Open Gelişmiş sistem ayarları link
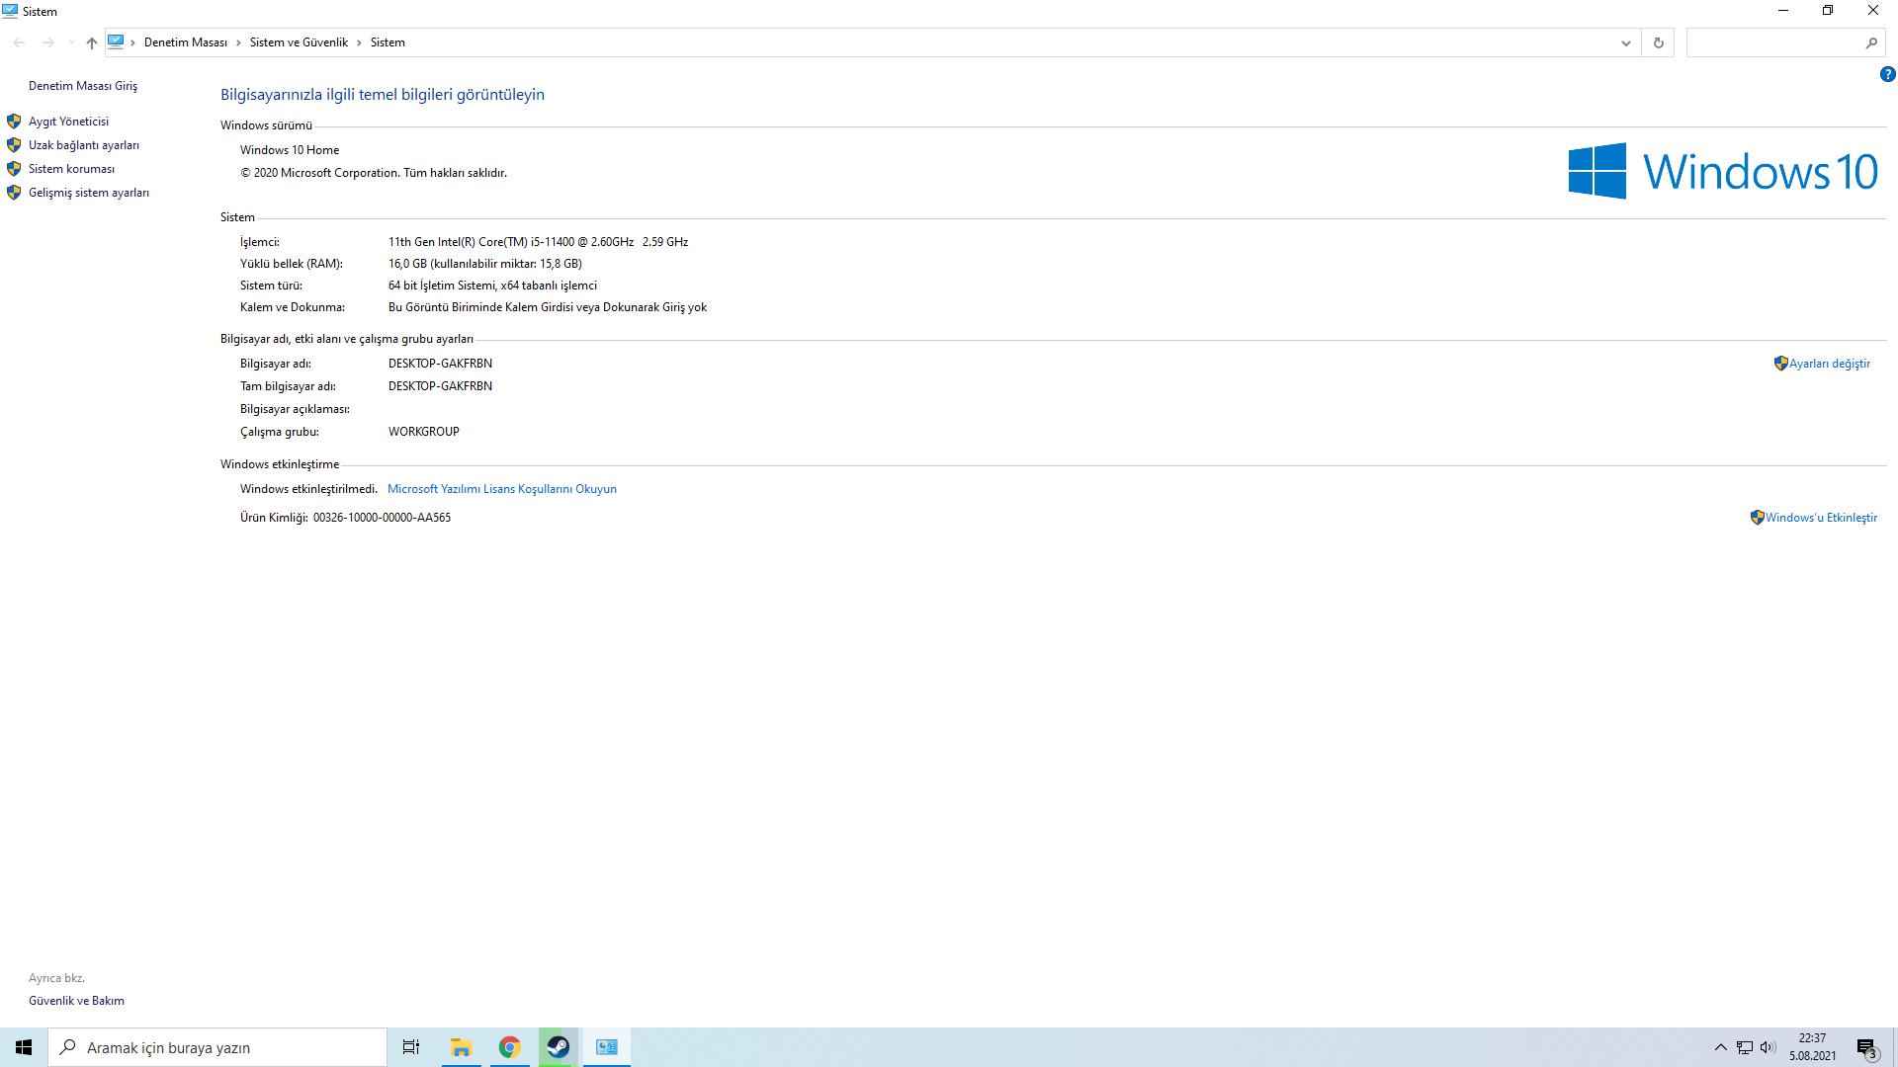The image size is (1898, 1067). point(88,193)
